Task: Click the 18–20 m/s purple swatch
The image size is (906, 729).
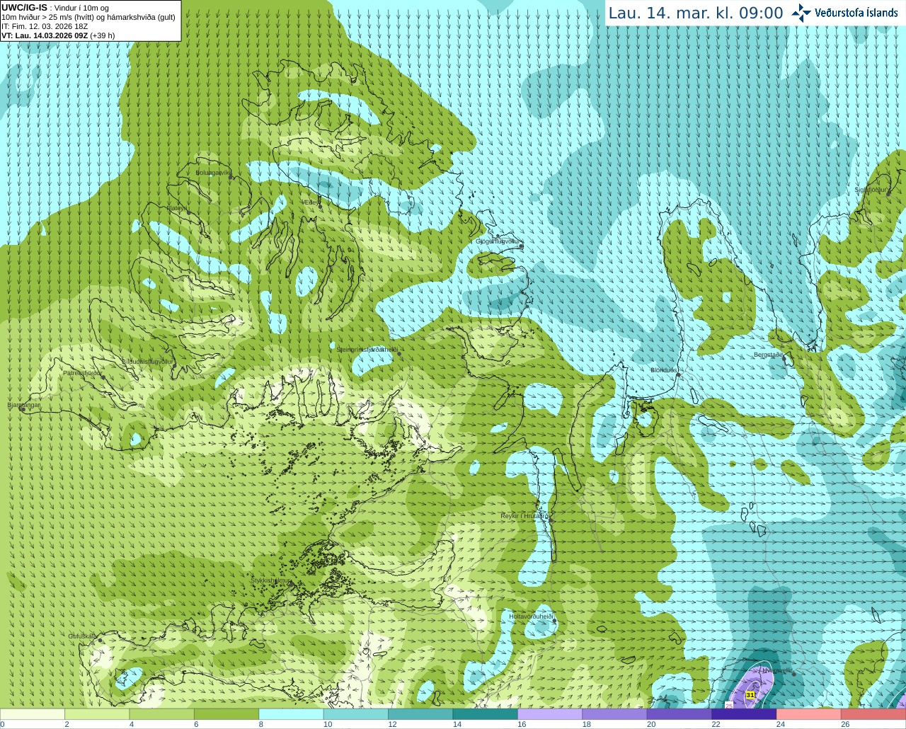Action: click(x=614, y=714)
